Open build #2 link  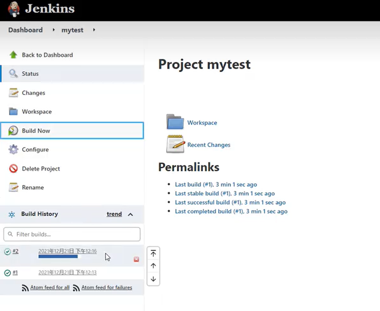point(15,251)
